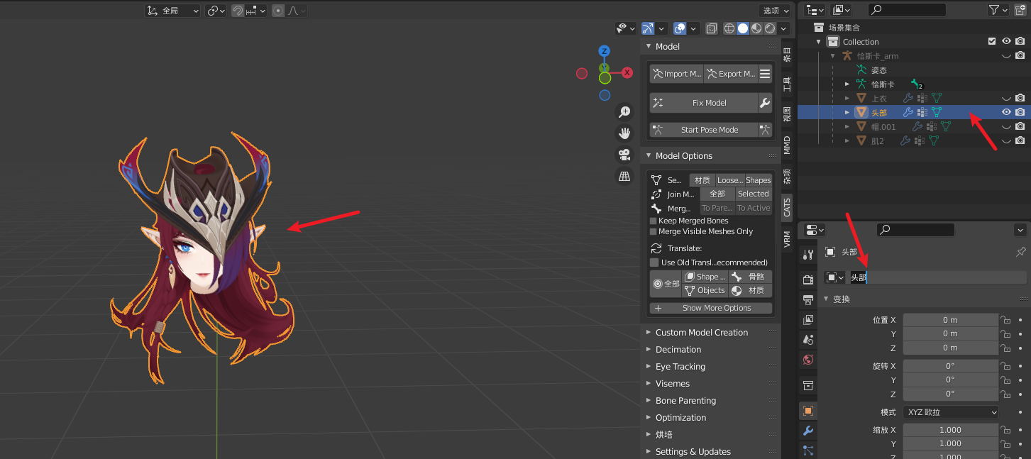Click the Import Model button

click(x=676, y=74)
